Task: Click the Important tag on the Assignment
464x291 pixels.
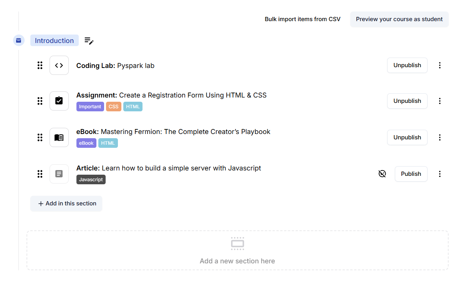Action: [90, 107]
